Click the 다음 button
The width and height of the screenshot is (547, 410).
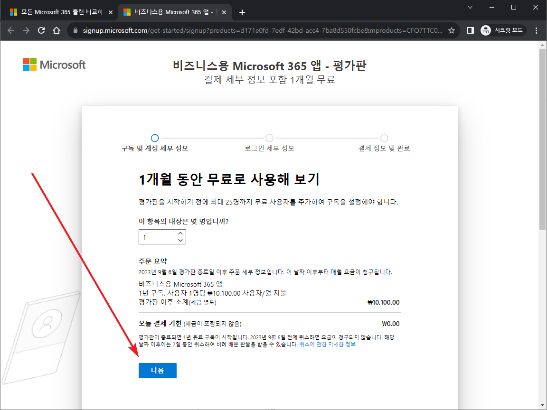(x=157, y=370)
